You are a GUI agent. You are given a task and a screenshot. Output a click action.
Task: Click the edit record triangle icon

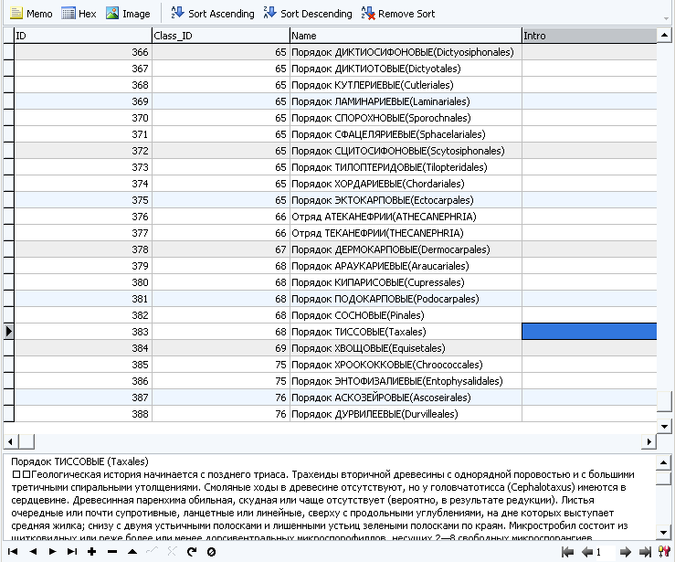click(132, 552)
